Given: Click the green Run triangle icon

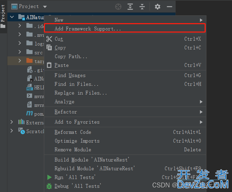Looking at the screenshot, I should (49, 177).
